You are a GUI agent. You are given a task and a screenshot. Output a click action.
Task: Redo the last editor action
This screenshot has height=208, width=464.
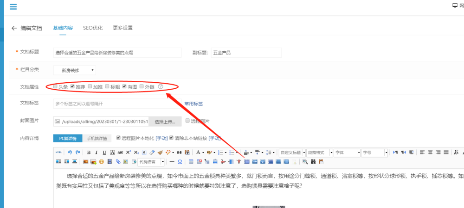click(x=78, y=153)
